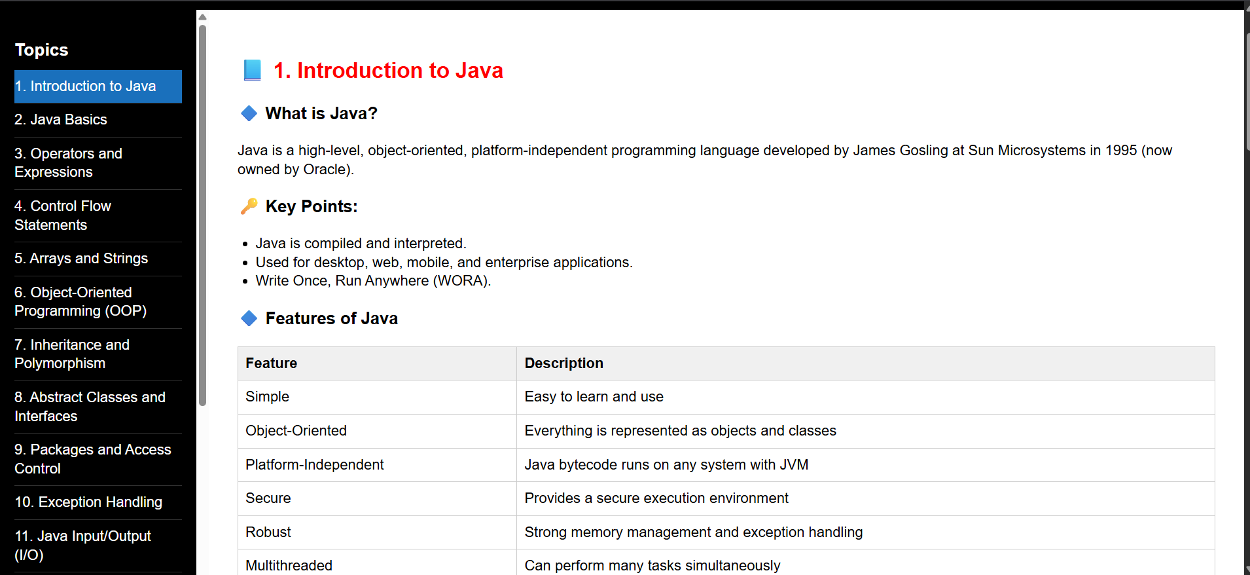Click the blue book icon beside the title
The height and width of the screenshot is (575, 1250).
[x=252, y=70]
